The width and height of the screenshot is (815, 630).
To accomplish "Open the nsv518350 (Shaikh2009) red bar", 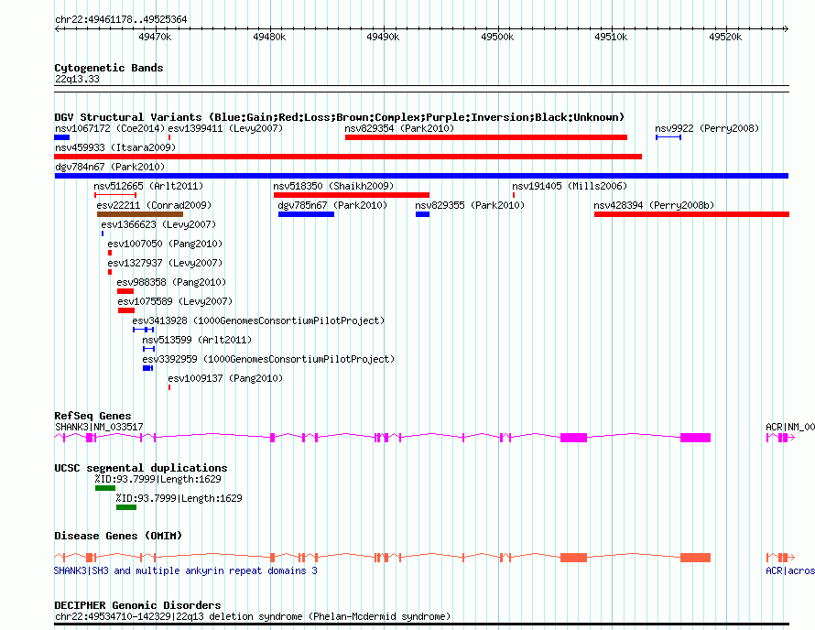I will point(352,195).
